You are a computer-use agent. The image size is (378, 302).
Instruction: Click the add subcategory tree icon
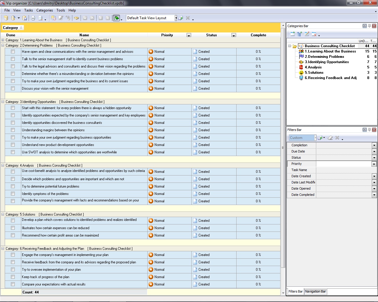point(300,34)
